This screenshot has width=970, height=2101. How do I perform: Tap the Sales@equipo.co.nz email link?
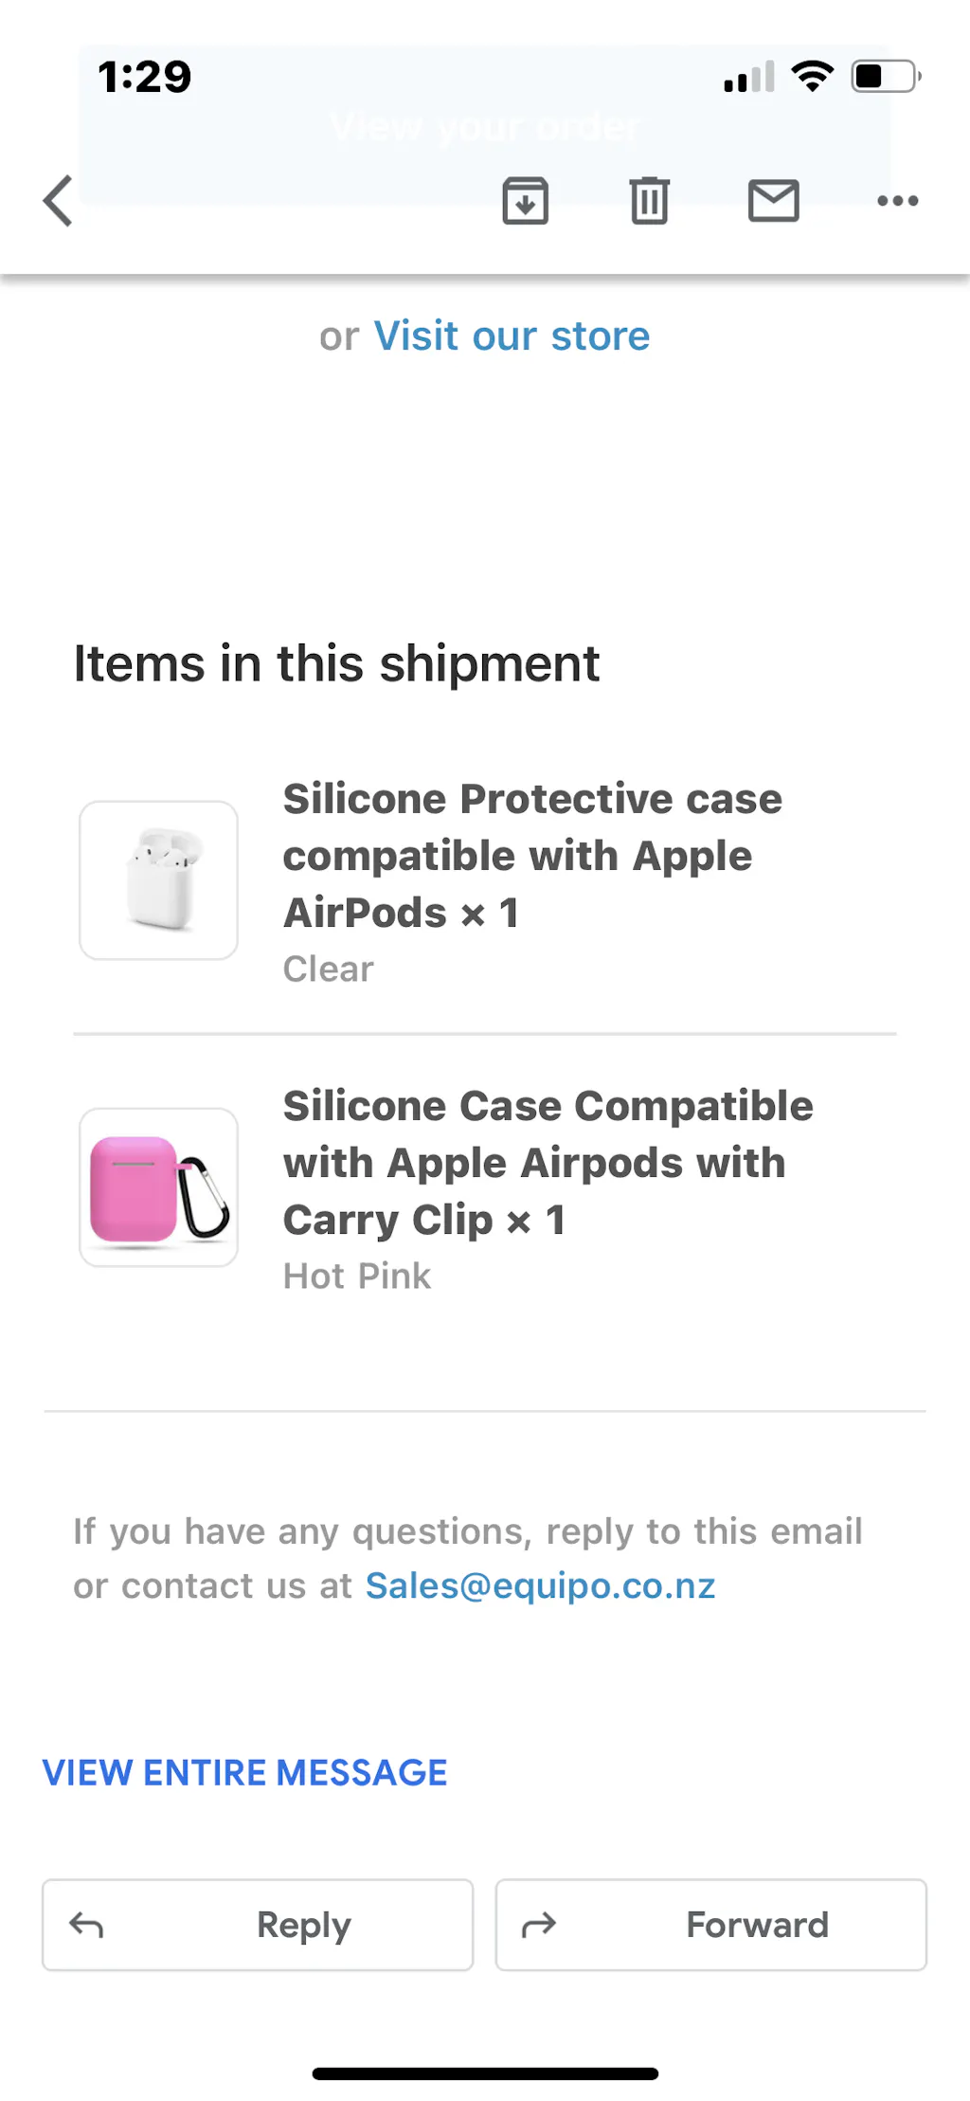tap(540, 1586)
